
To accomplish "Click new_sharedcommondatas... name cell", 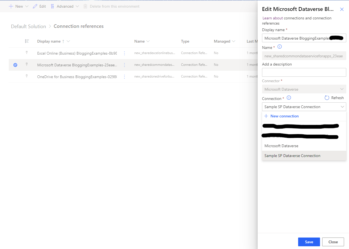I will pyautogui.click(x=155, y=65).
